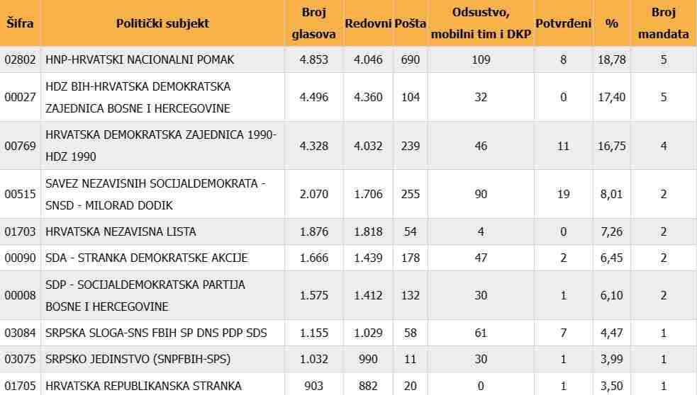Select Hrvatska Nezavisna Lista row name
The height and width of the screenshot is (395, 697).
pyautogui.click(x=121, y=231)
